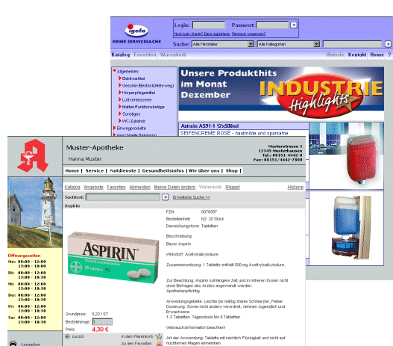Click Zu den Favoriten
The height and width of the screenshot is (346, 393).
click(x=136, y=343)
